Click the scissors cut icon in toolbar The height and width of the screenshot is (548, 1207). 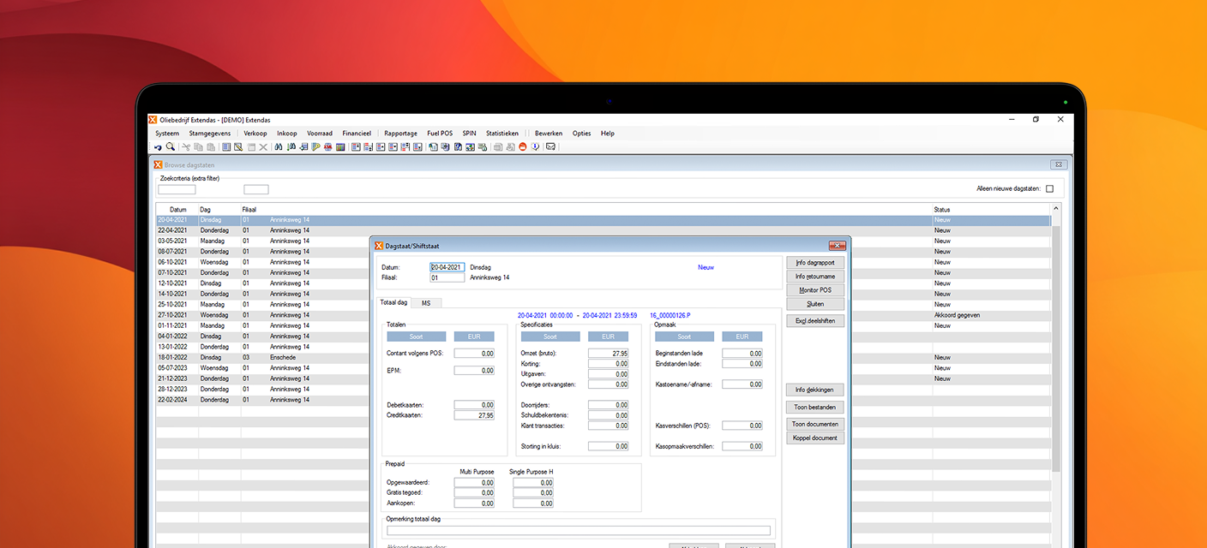[x=186, y=147]
